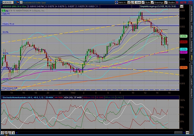This screenshot has height=136, width=194.
Task: Click the Weekly Pivot level label
Action: (8, 24)
